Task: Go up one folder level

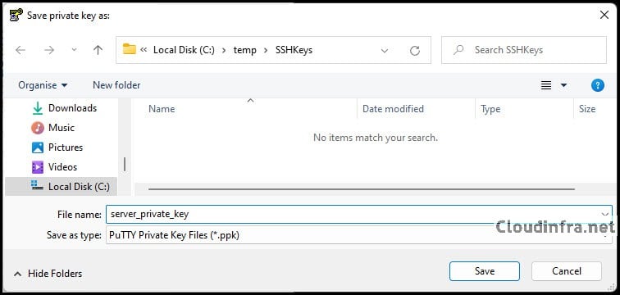Action: (98, 50)
